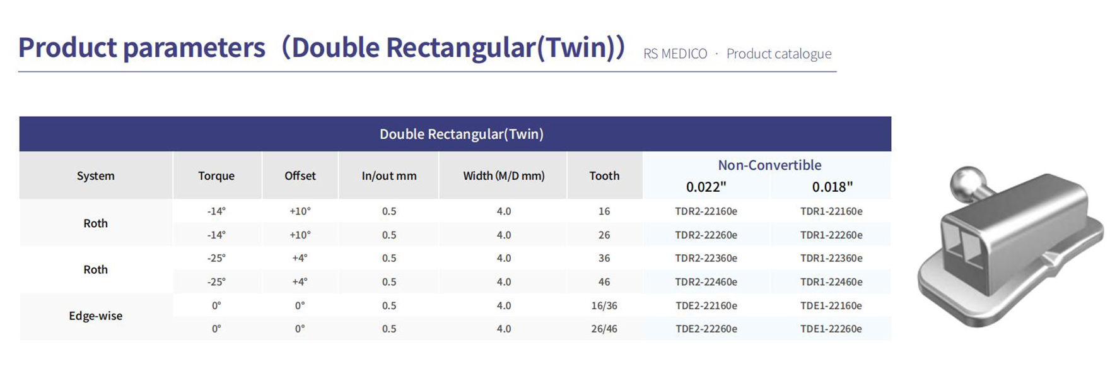The height and width of the screenshot is (378, 1110).
Task: Click the System column header
Action: (x=96, y=176)
